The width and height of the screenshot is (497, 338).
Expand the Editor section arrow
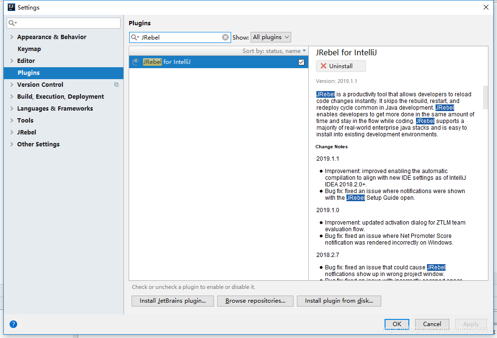tap(11, 61)
